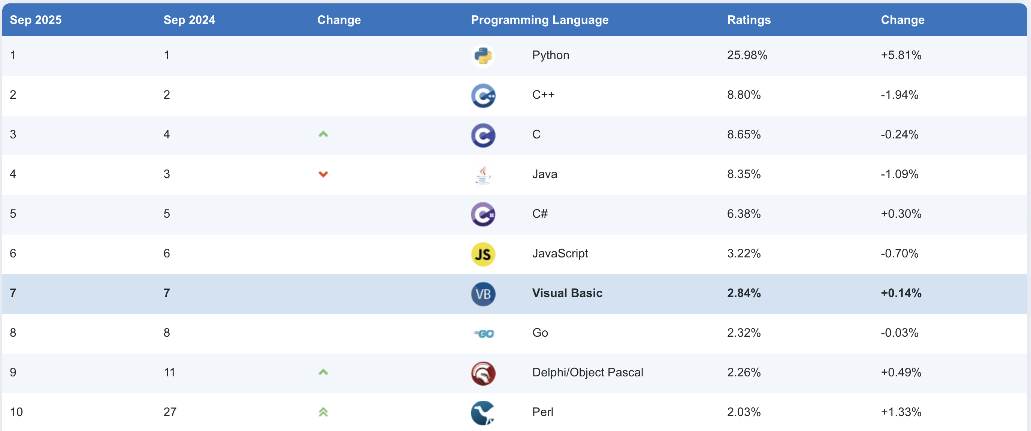Click the C++ logo icon
Image resolution: width=1031 pixels, height=431 pixels.
(x=483, y=95)
